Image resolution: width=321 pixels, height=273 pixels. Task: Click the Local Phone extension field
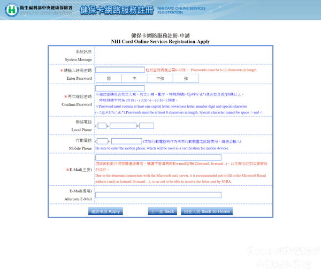147,126
